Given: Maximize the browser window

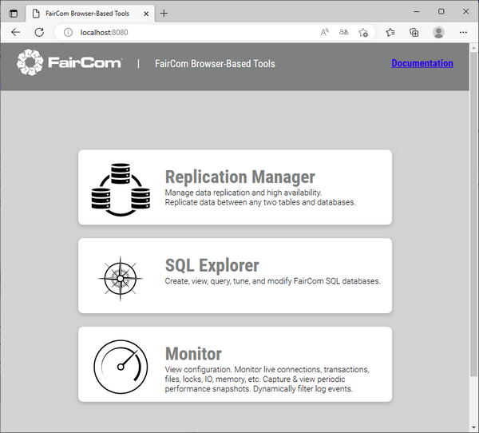Looking at the screenshot, I should (441, 12).
